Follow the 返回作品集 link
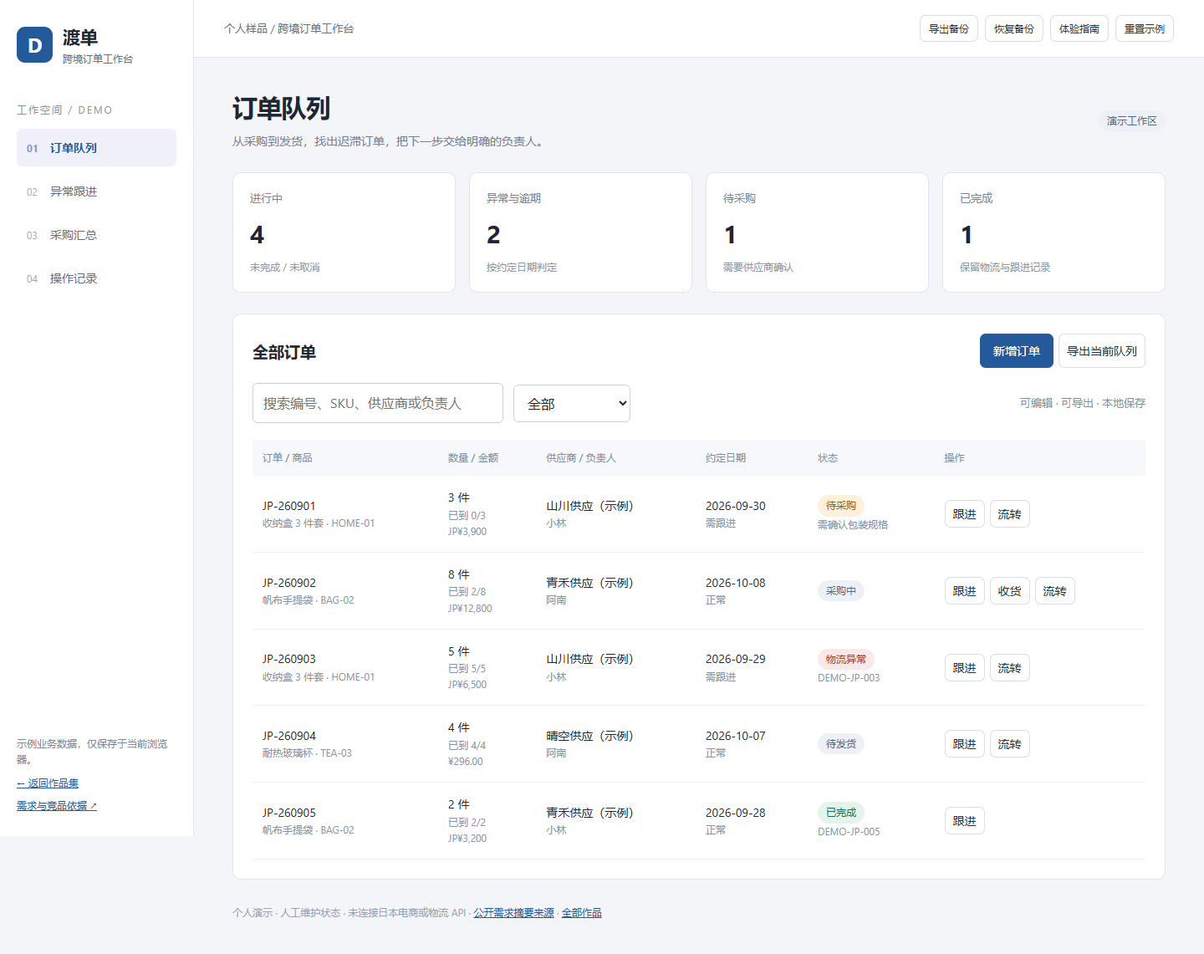The image size is (1204, 954). [48, 783]
